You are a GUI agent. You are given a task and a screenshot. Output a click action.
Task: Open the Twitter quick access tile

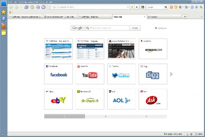pyautogui.click(x=121, y=74)
